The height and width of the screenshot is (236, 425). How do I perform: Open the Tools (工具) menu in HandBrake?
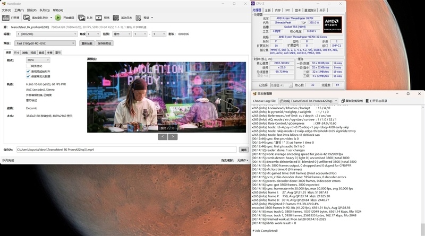(x=19, y=10)
